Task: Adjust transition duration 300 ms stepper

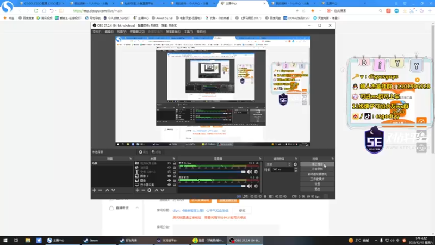Action: pyautogui.click(x=296, y=169)
